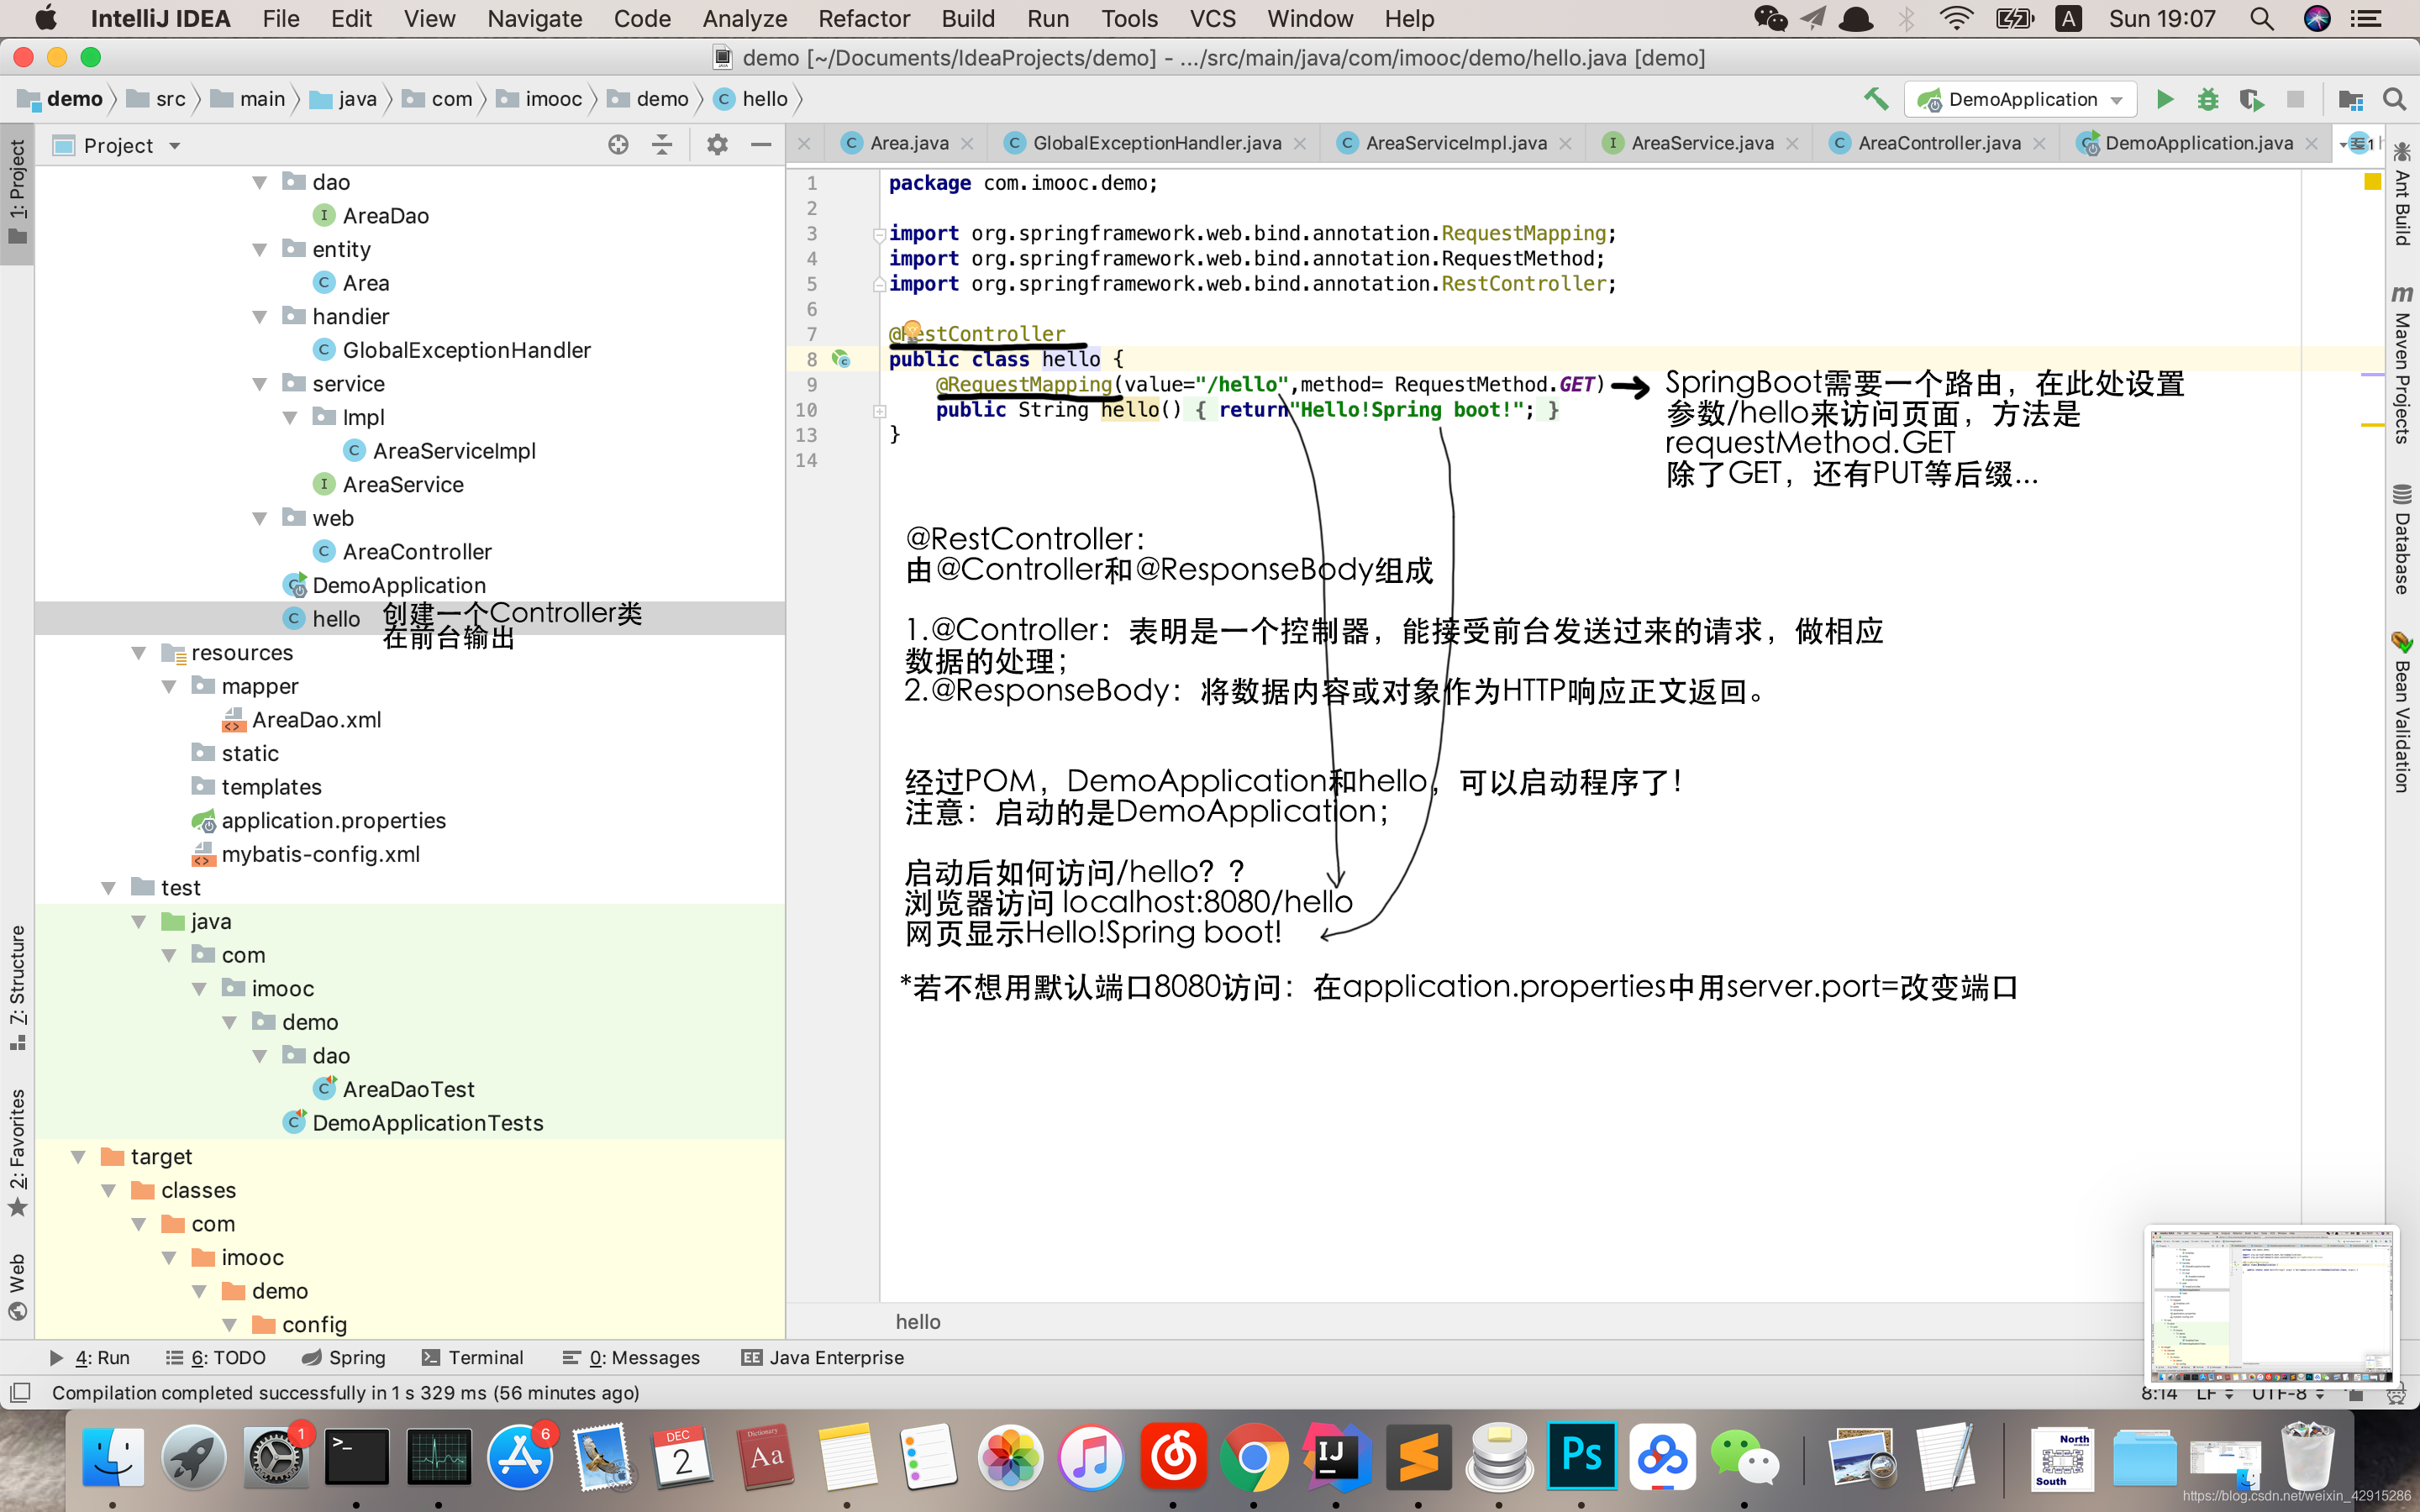
Task: Open the VCS menu
Action: (x=1213, y=18)
